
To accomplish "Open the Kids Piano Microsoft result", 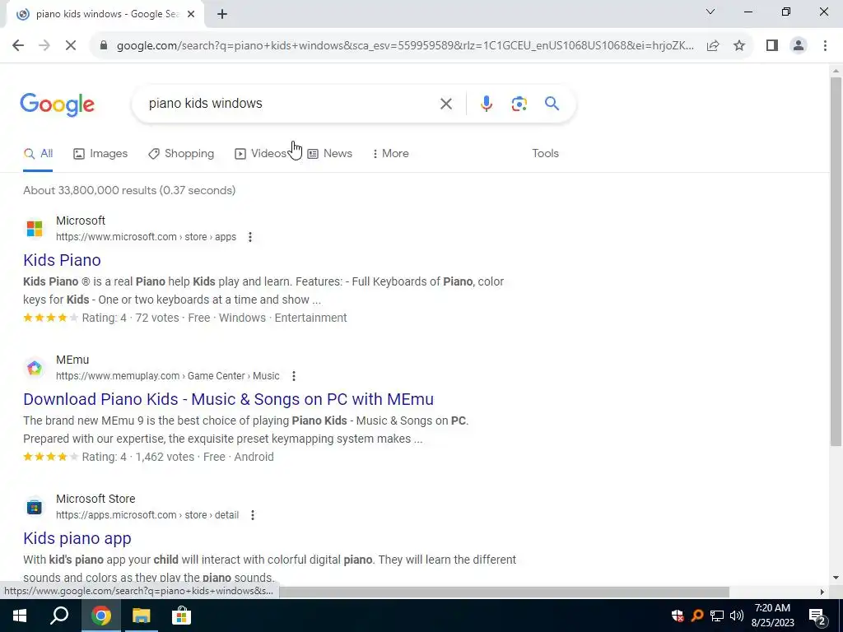I will point(62,260).
